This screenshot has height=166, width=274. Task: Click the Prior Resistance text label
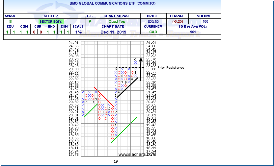pos(171,68)
